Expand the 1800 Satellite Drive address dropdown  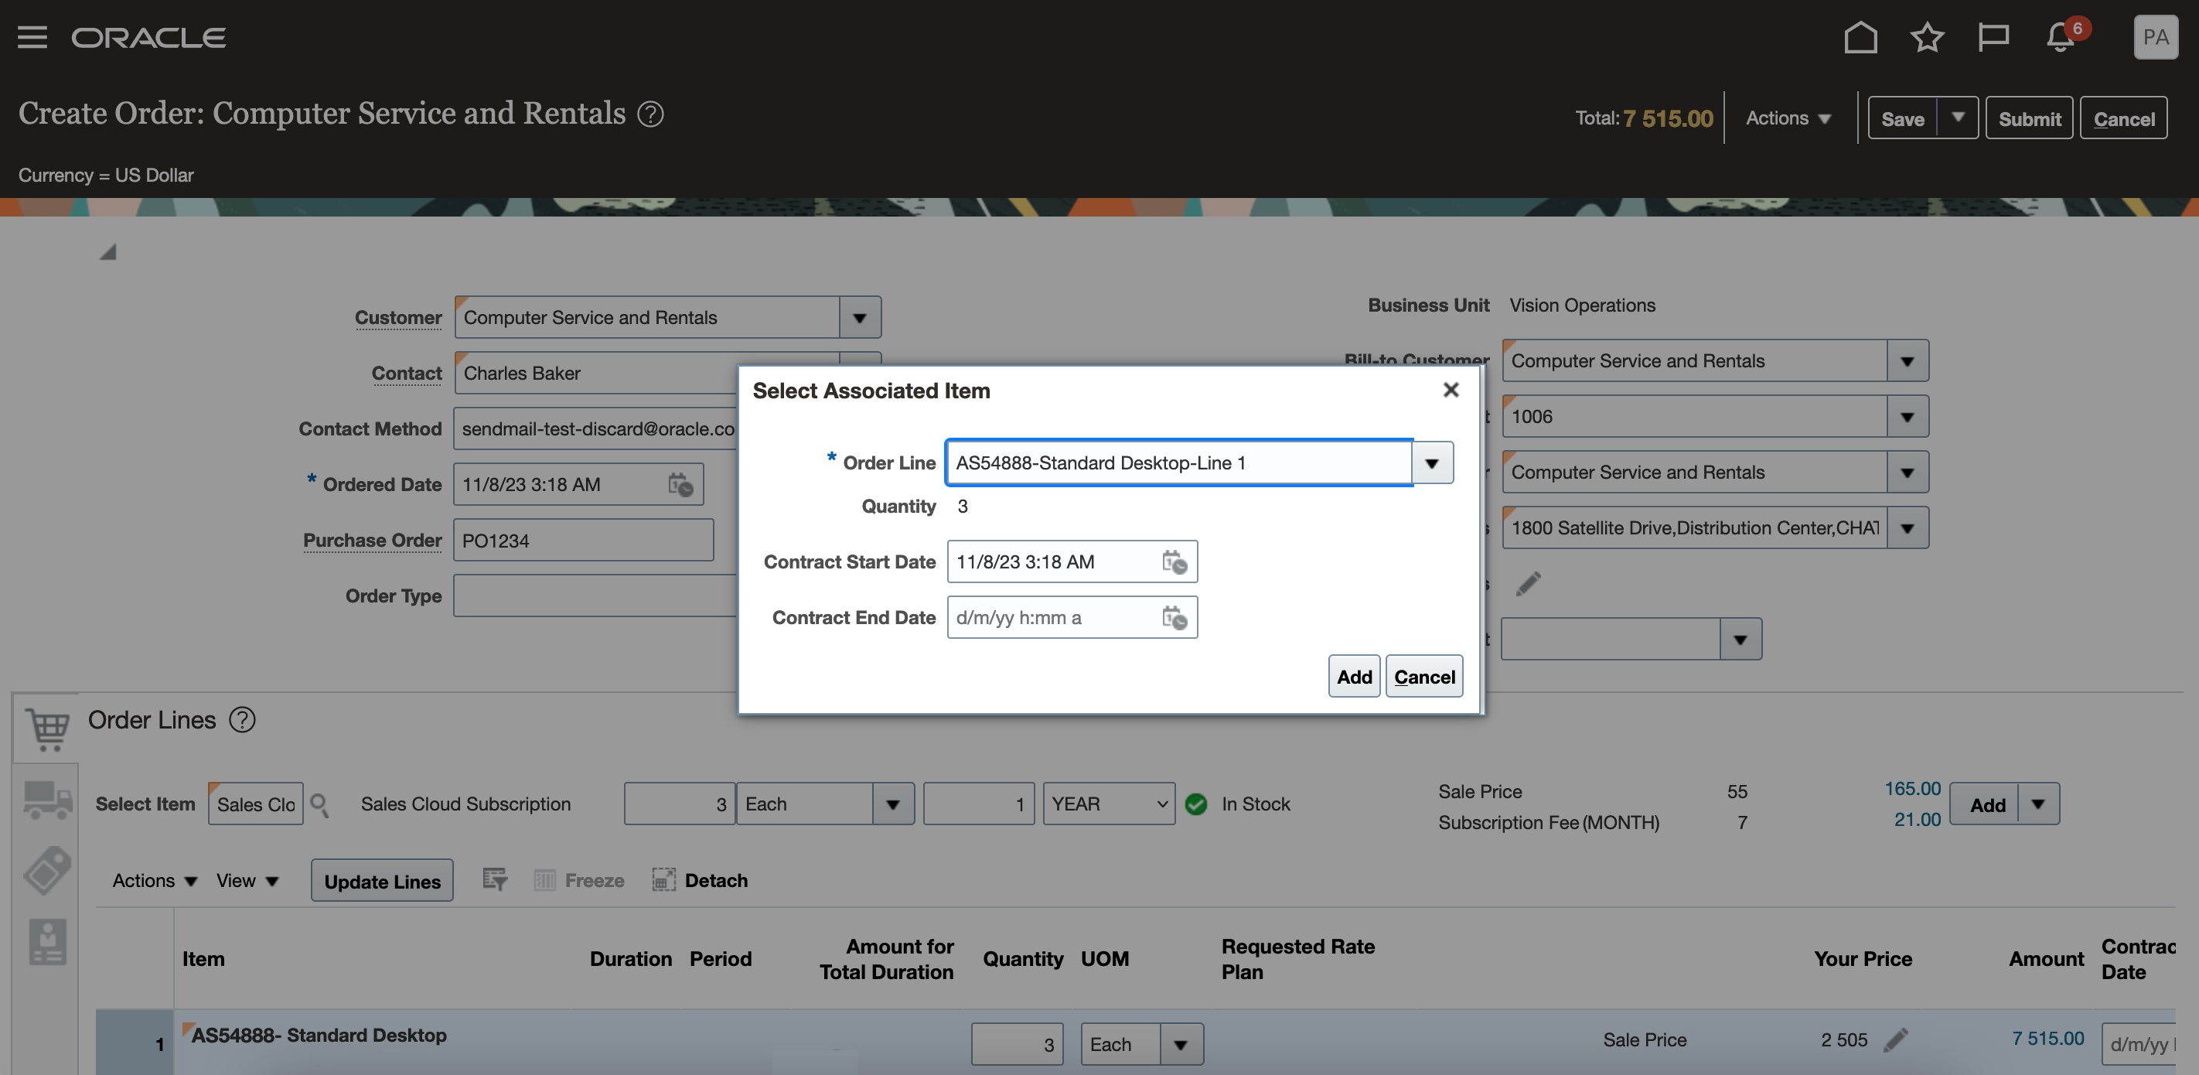click(1907, 527)
